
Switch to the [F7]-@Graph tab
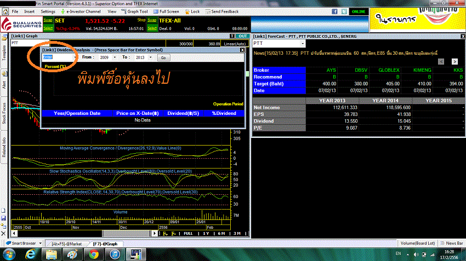pos(105,244)
